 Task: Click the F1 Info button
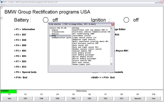pos(9,98)
